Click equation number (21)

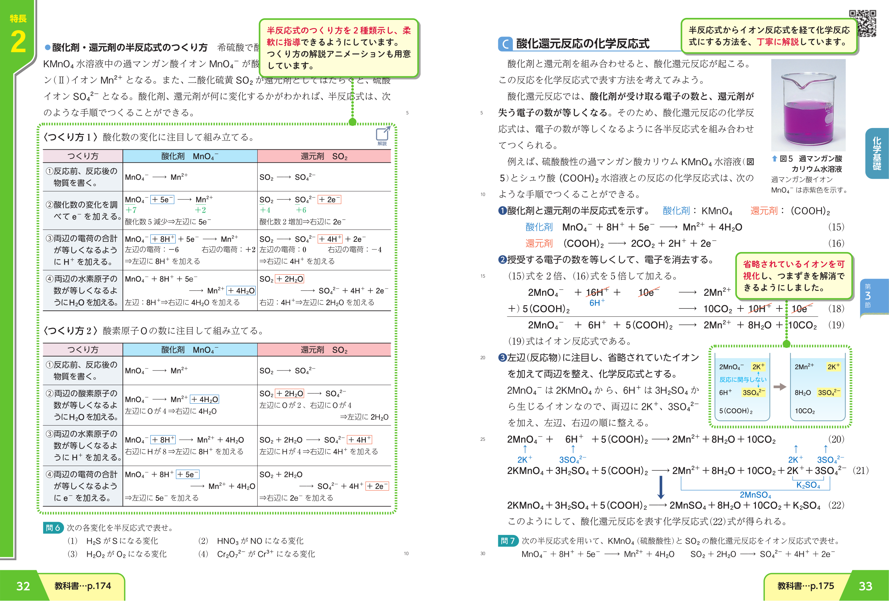[861, 471]
